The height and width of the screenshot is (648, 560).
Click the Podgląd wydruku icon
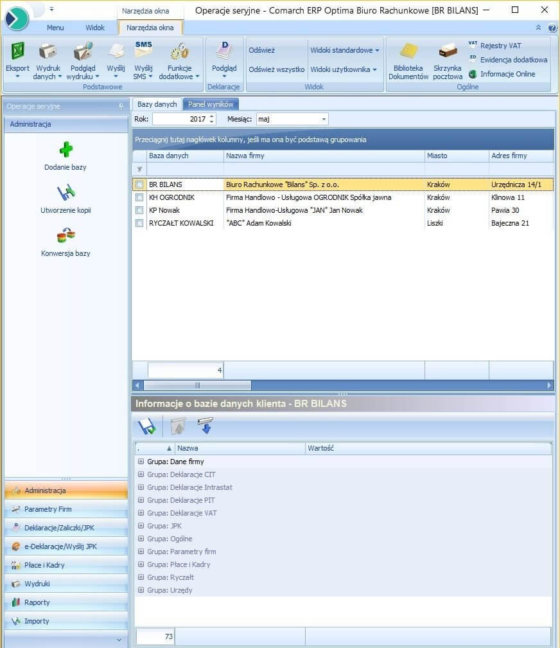83,51
